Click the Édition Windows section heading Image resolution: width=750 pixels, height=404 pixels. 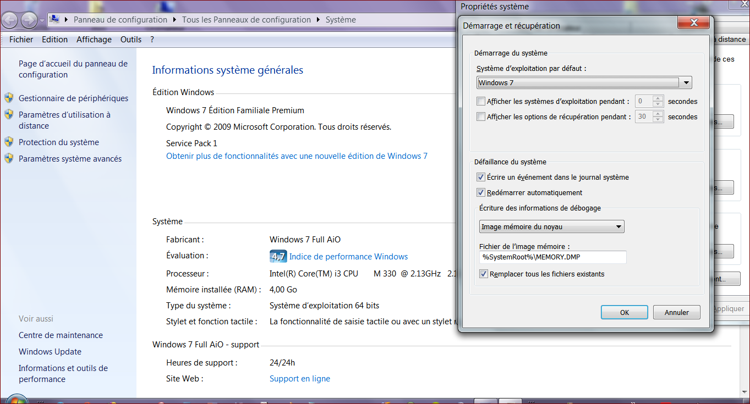click(x=183, y=92)
